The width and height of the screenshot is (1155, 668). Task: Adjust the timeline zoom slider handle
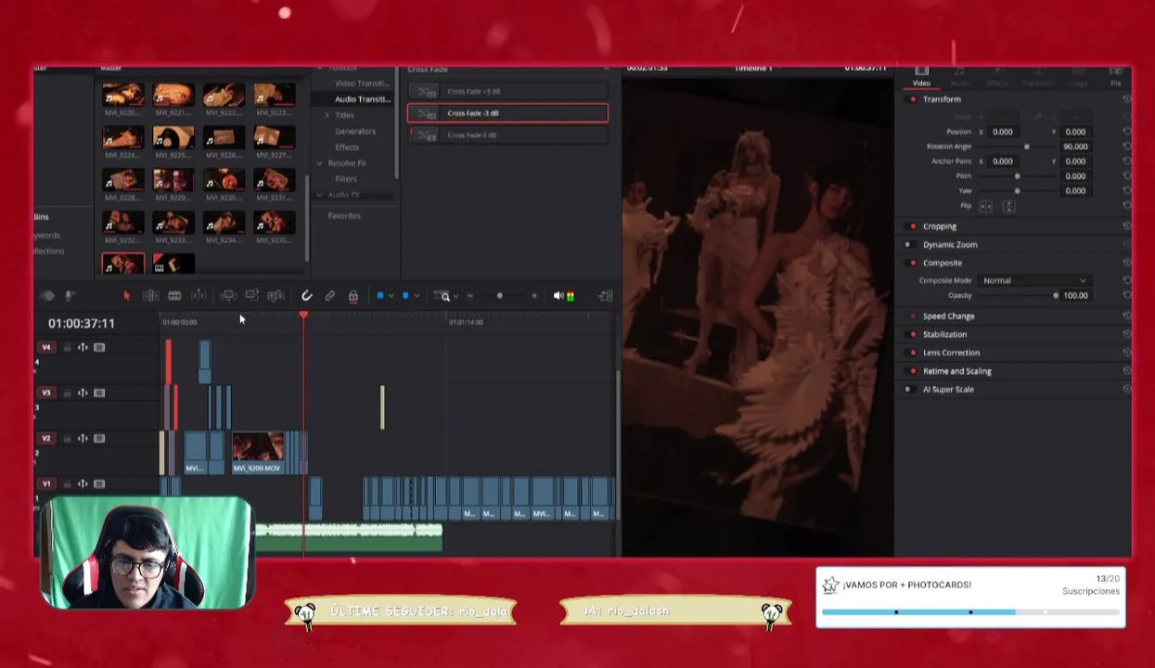(500, 296)
